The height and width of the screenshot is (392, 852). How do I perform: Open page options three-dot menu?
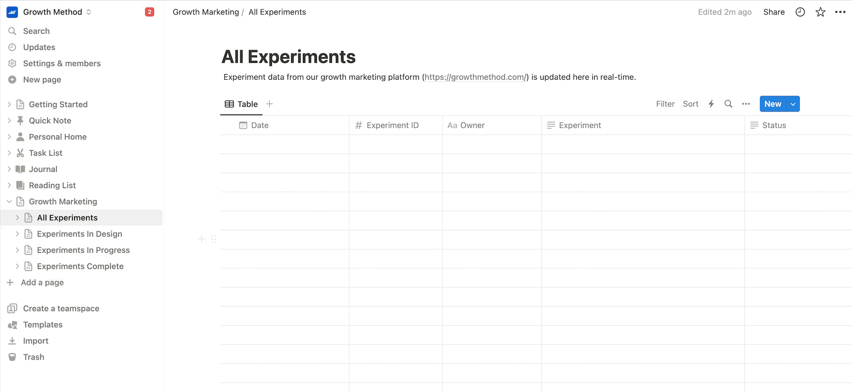coord(840,12)
